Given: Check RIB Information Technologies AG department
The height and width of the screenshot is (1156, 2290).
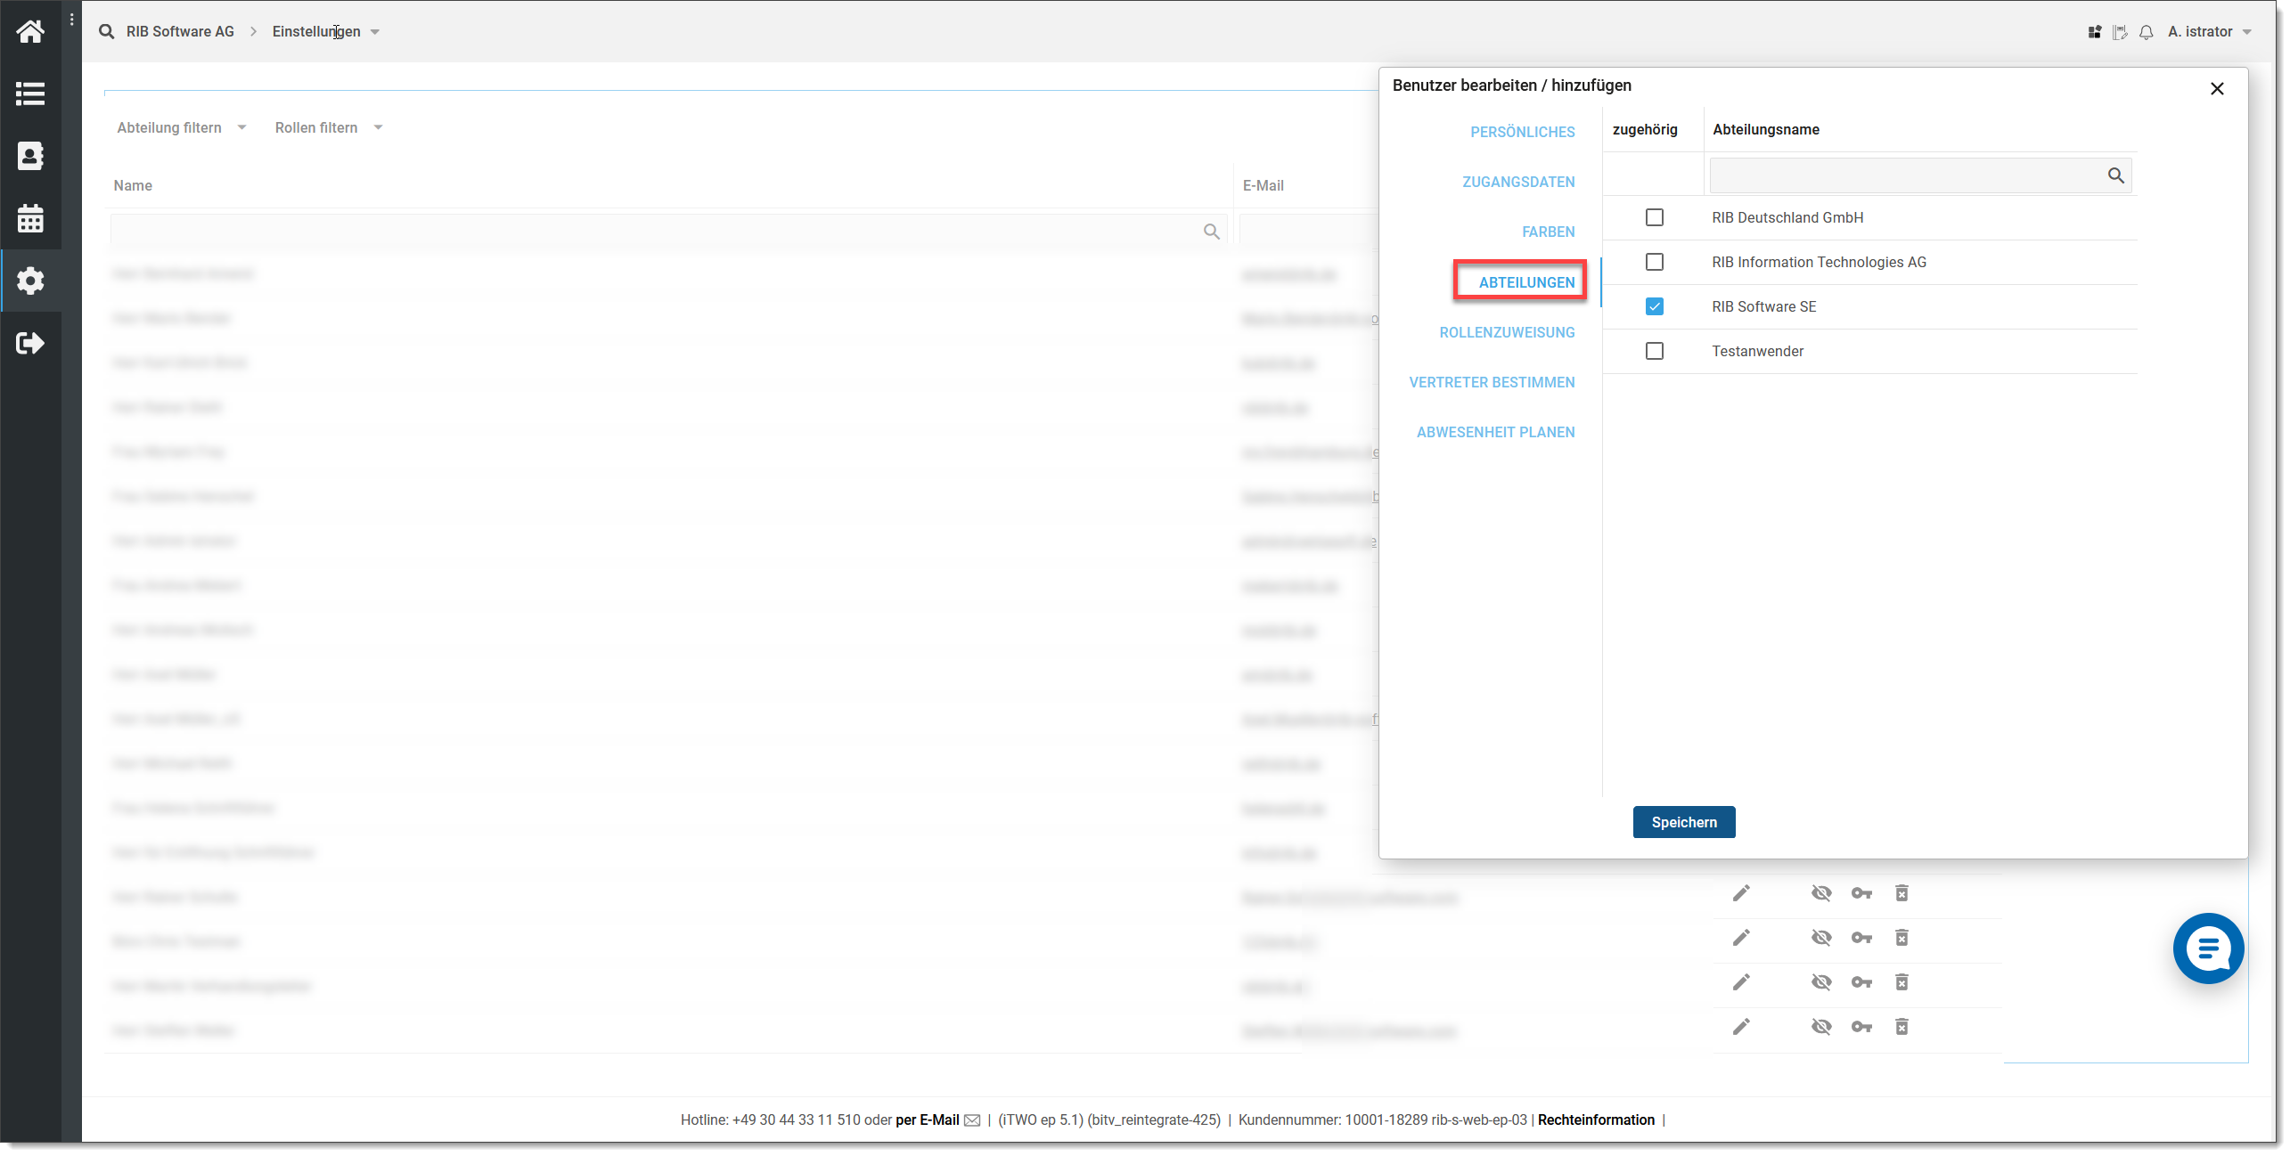Looking at the screenshot, I should pos(1655,262).
